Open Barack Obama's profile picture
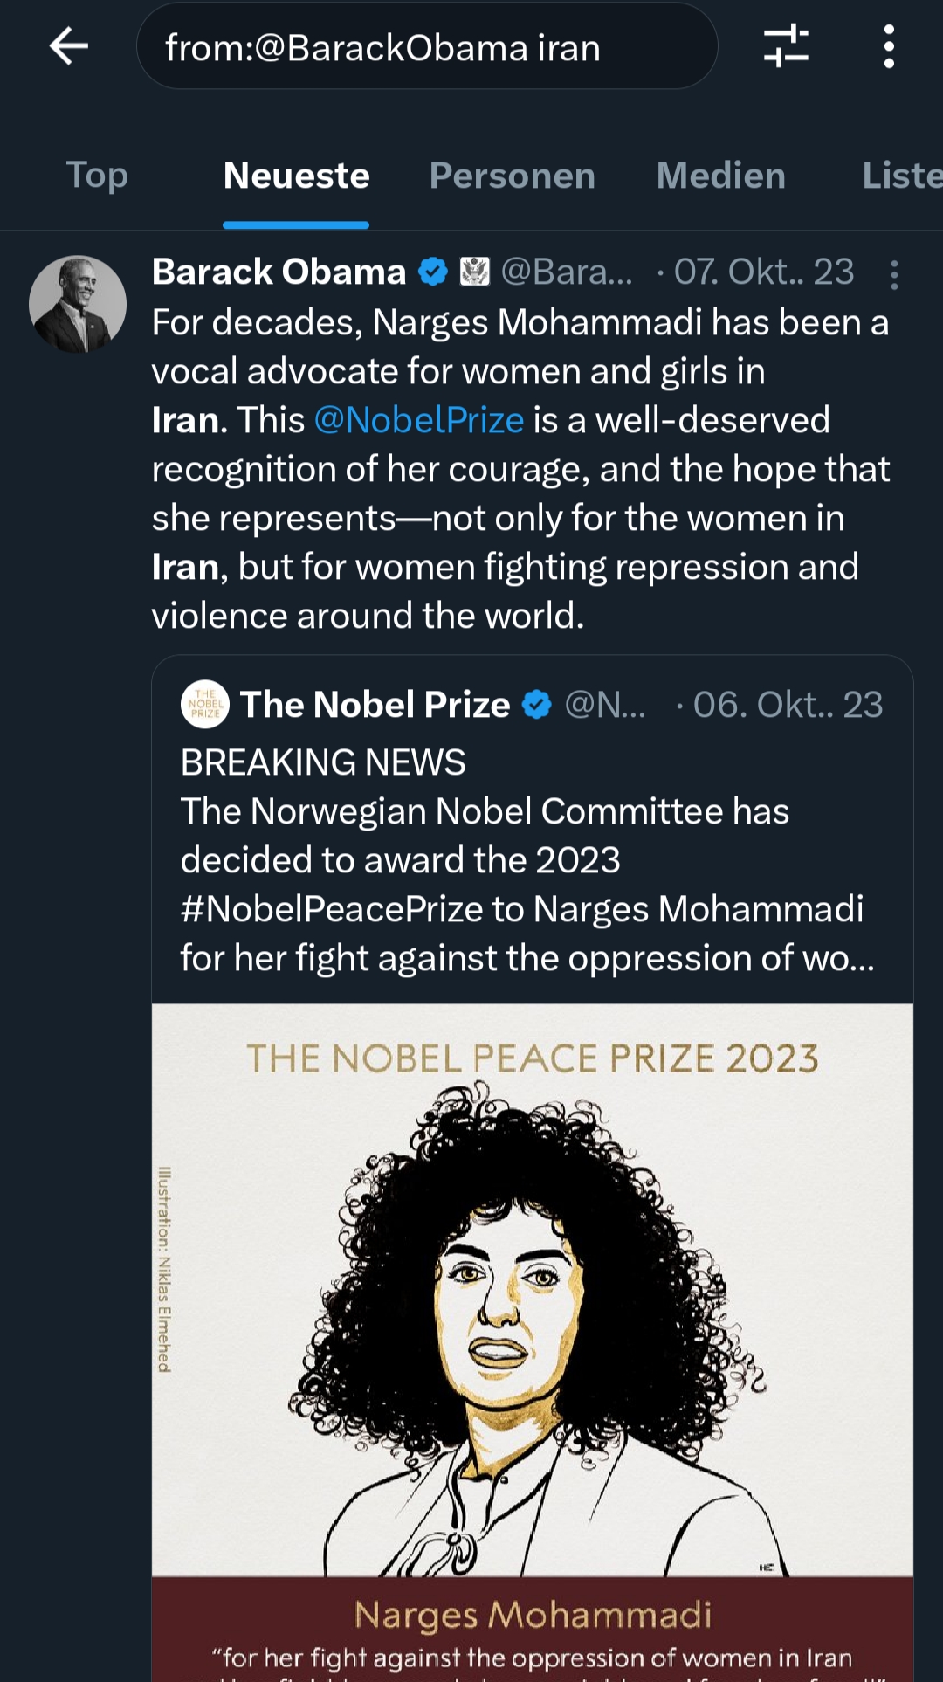This screenshot has width=943, height=1682. click(78, 305)
